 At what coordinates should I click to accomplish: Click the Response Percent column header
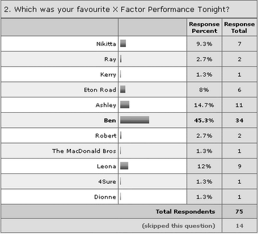204,28
